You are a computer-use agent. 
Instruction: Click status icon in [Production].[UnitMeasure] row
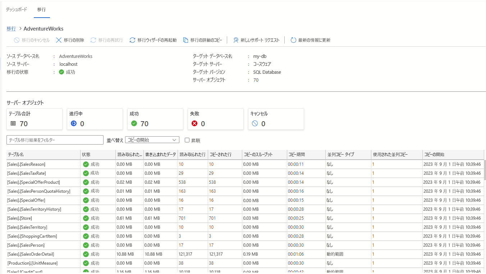point(86,263)
